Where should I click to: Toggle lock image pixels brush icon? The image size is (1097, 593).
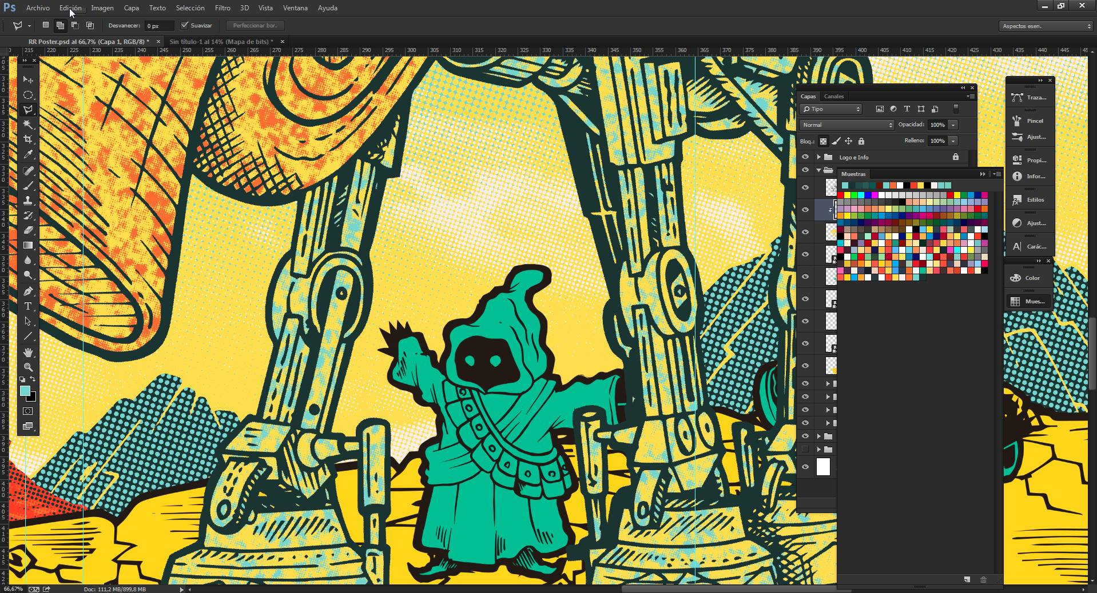[x=836, y=141]
